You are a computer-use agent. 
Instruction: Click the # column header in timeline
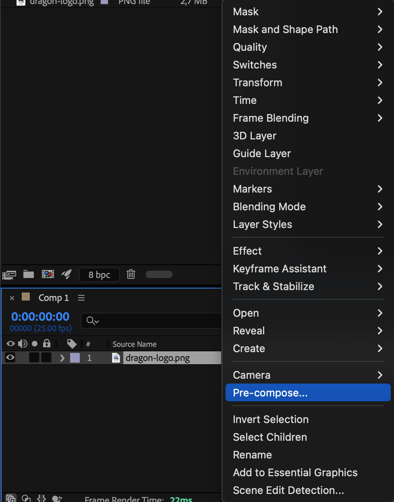click(88, 344)
